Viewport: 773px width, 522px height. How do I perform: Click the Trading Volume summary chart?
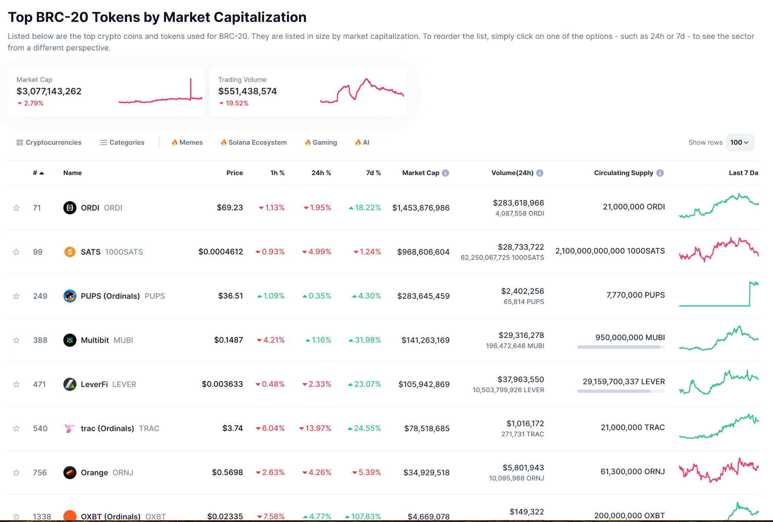362,91
